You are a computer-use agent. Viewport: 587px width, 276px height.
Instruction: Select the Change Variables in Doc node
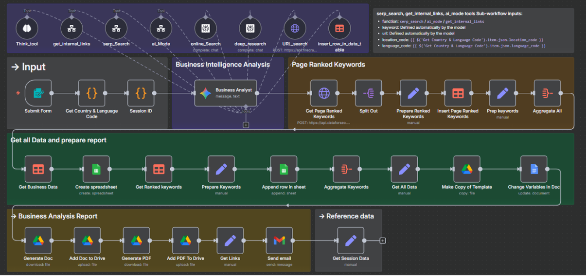(534, 169)
